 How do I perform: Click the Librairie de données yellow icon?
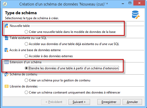[7, 86]
